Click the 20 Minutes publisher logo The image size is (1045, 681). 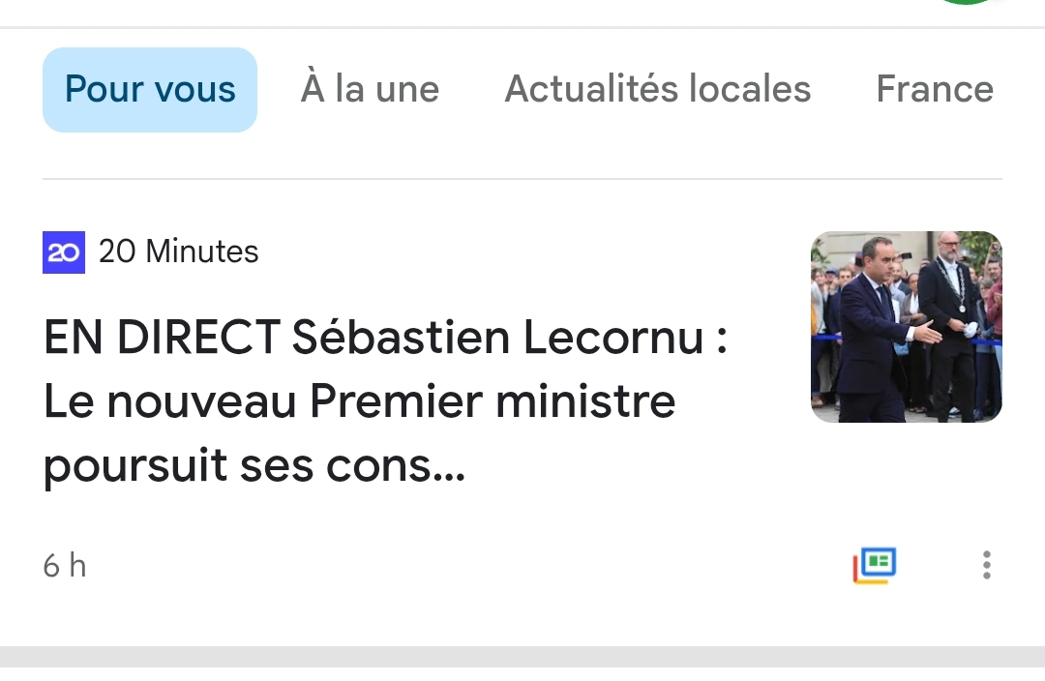64,252
